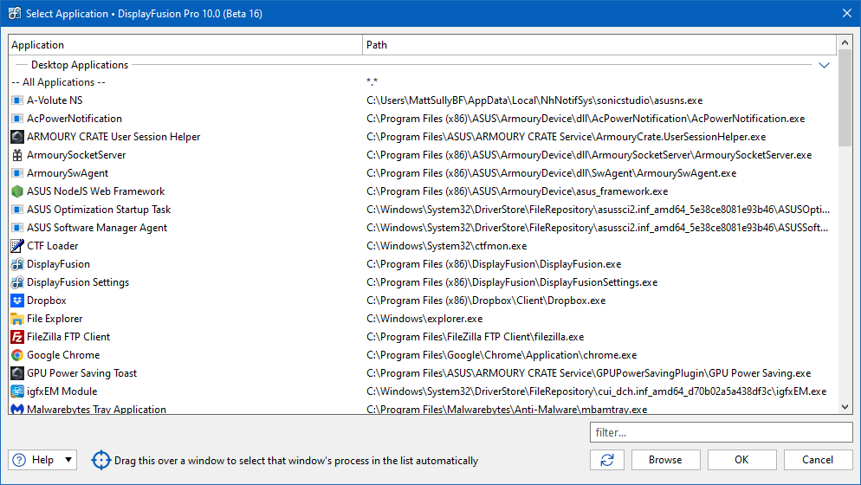Click the crosshair window-picker target icon
This screenshot has width=861, height=485.
pyautogui.click(x=101, y=460)
